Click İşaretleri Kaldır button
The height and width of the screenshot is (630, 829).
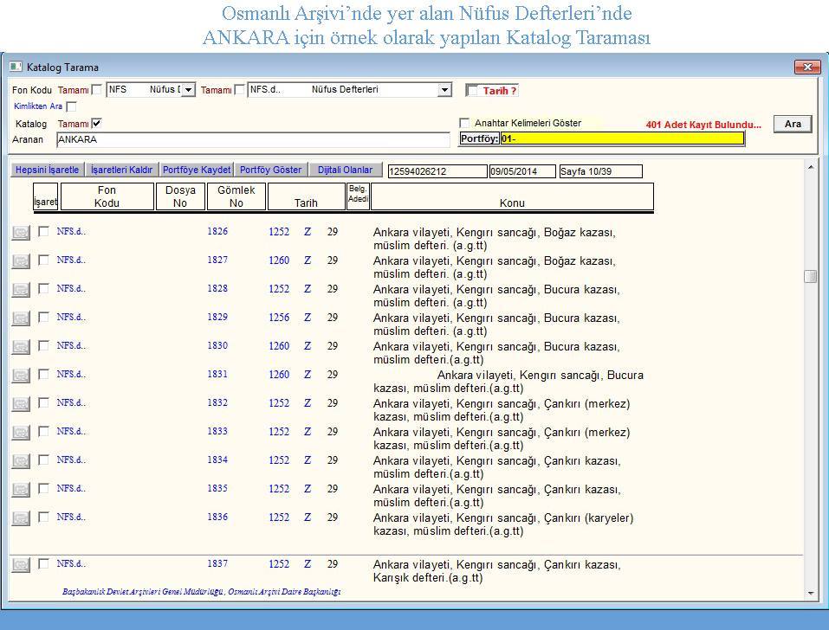coord(121,170)
